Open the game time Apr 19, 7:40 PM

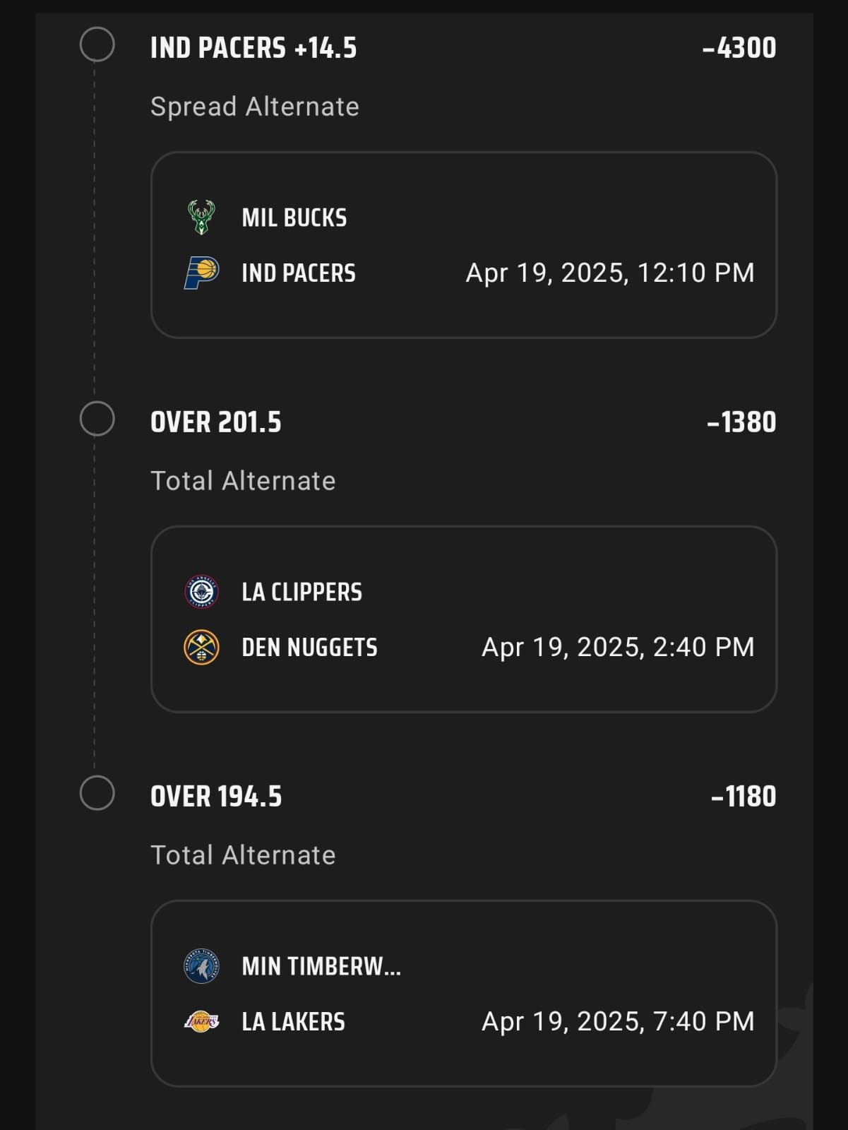pyautogui.click(x=618, y=1022)
